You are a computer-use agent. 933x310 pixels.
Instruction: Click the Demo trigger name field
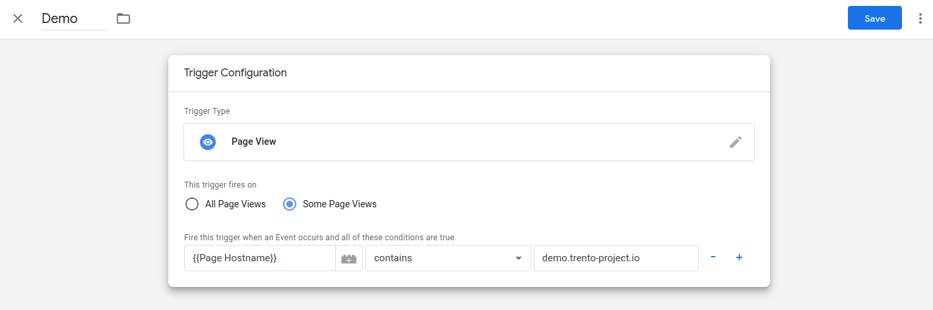coord(73,18)
